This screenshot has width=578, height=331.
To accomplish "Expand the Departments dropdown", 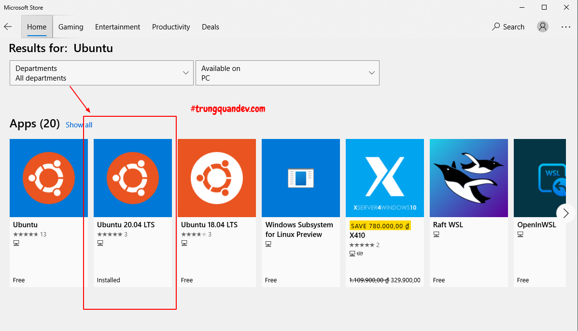I will coord(101,73).
